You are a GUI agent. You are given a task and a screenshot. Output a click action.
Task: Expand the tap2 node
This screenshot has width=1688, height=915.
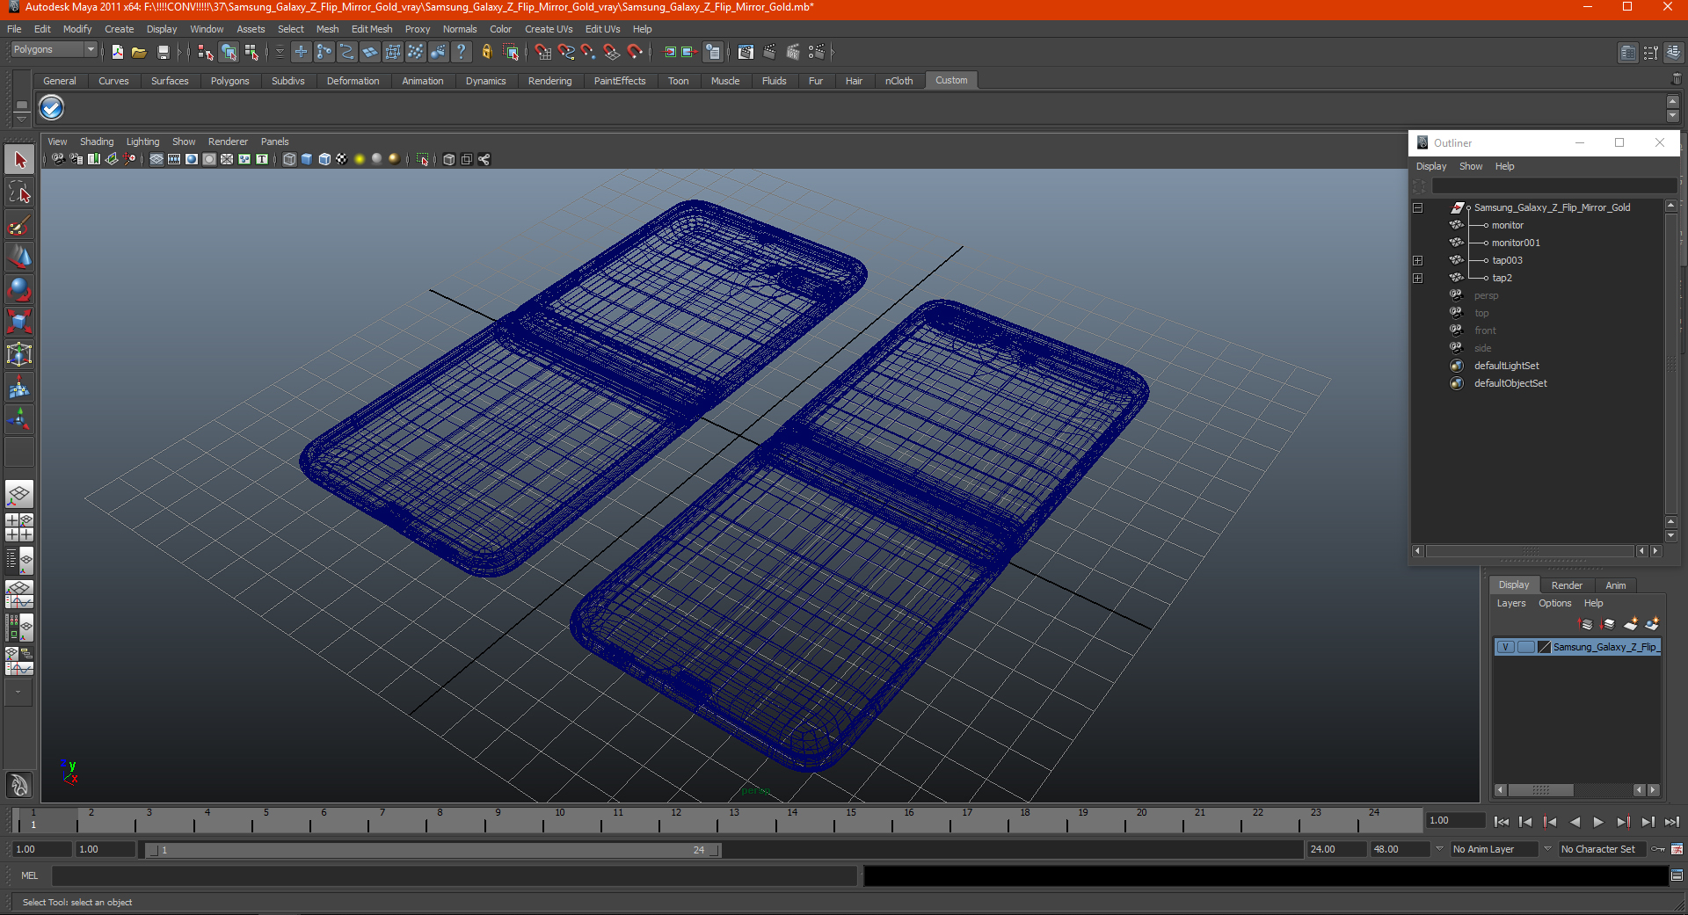click(x=1417, y=279)
